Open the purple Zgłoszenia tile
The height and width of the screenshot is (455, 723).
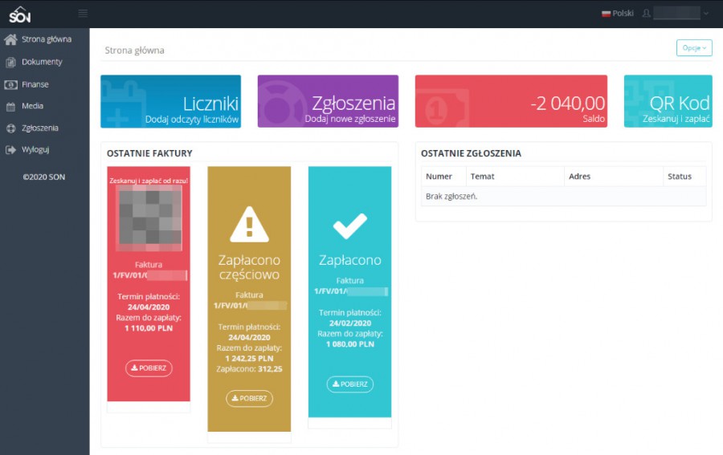coord(328,101)
